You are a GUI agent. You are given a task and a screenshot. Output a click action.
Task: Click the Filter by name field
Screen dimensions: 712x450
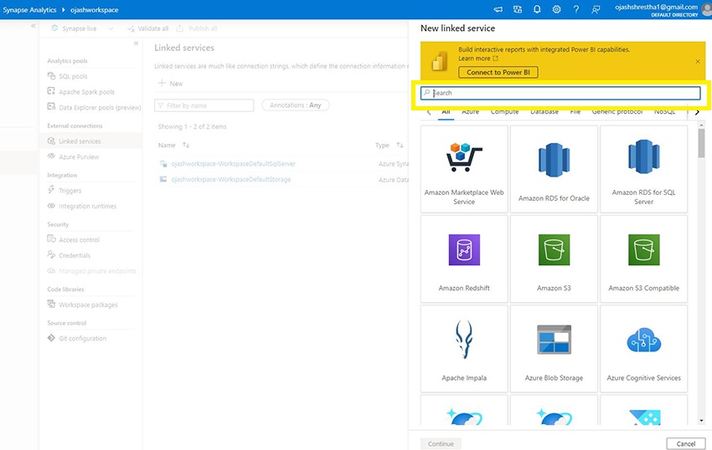(x=204, y=105)
